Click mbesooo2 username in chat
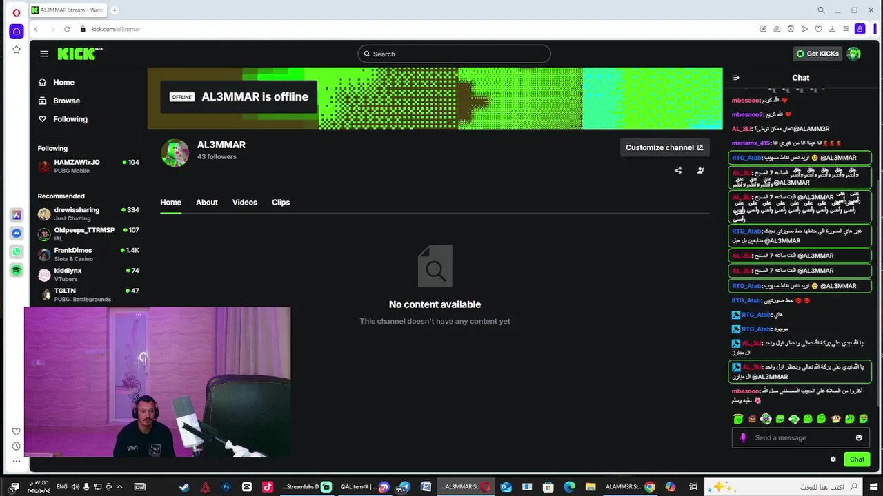The height and width of the screenshot is (496, 883). click(x=747, y=114)
